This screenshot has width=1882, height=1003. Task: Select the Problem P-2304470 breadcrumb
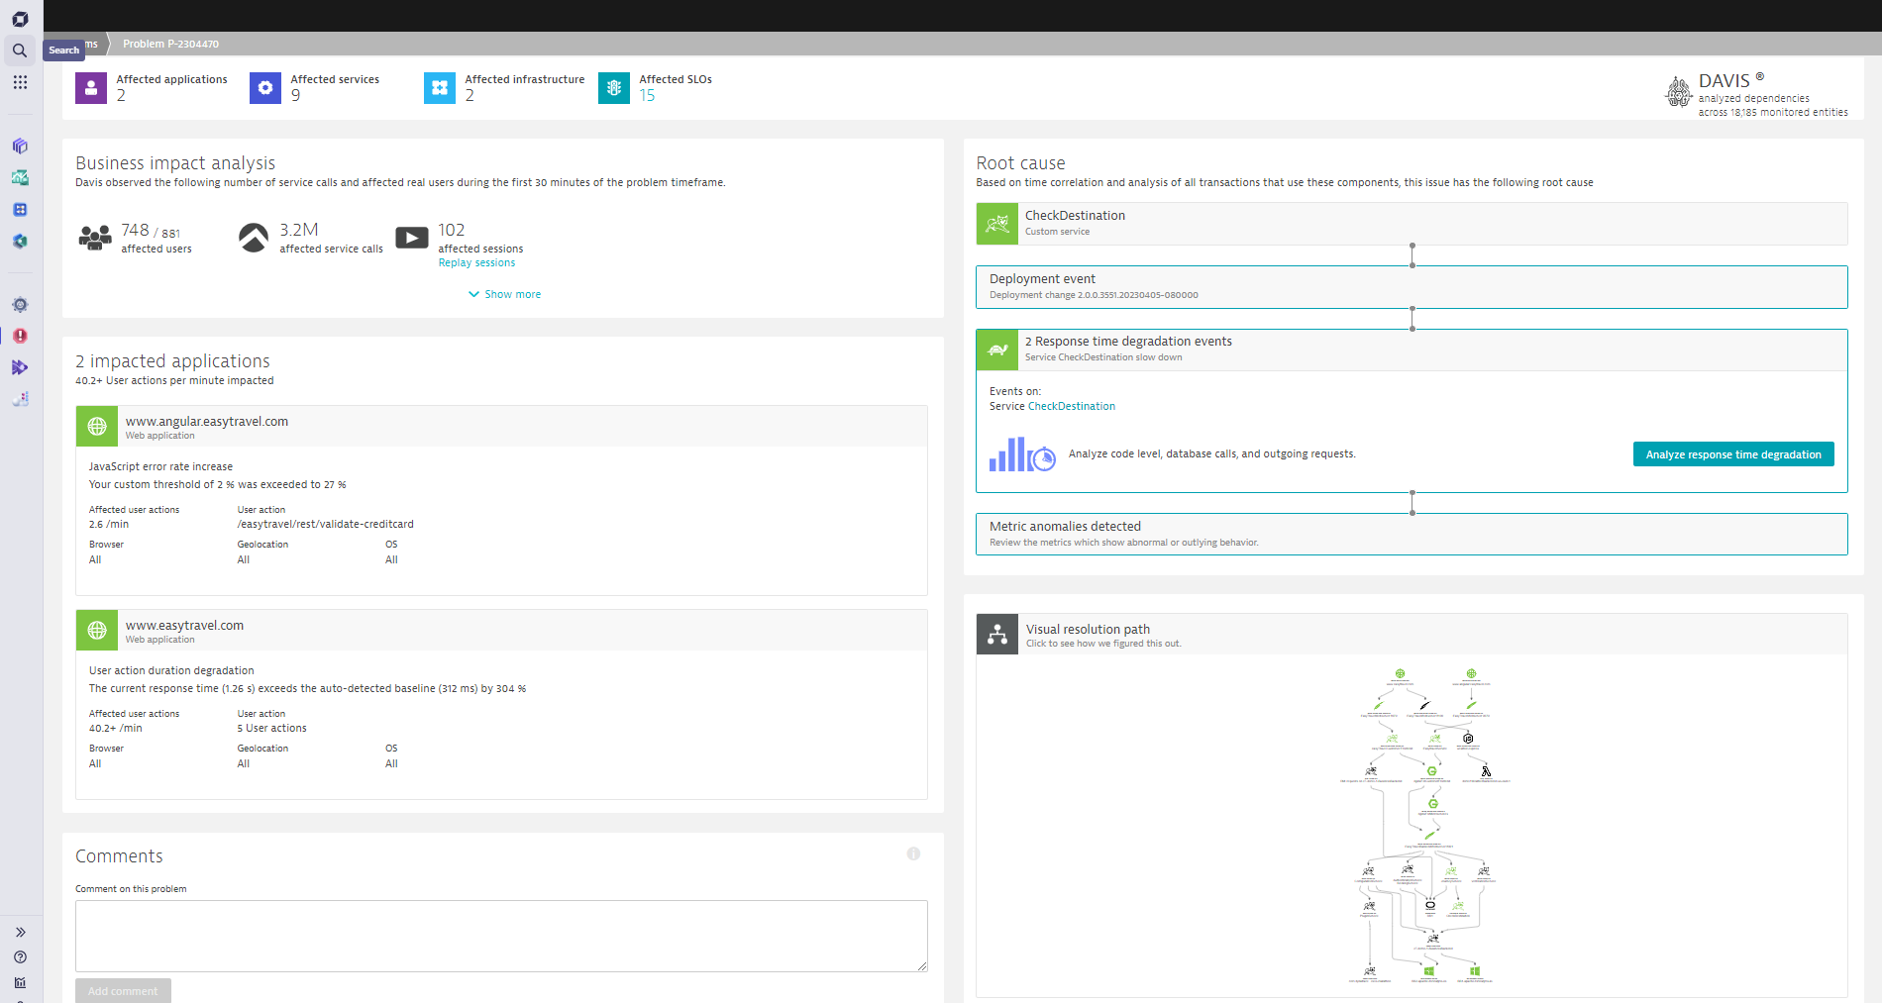pyautogui.click(x=170, y=44)
